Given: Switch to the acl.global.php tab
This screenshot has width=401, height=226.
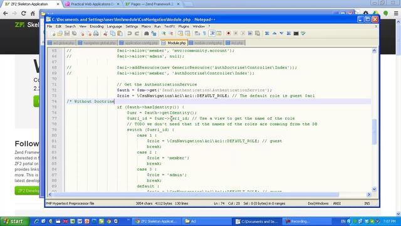Looking at the screenshot, I should tap(61, 43).
